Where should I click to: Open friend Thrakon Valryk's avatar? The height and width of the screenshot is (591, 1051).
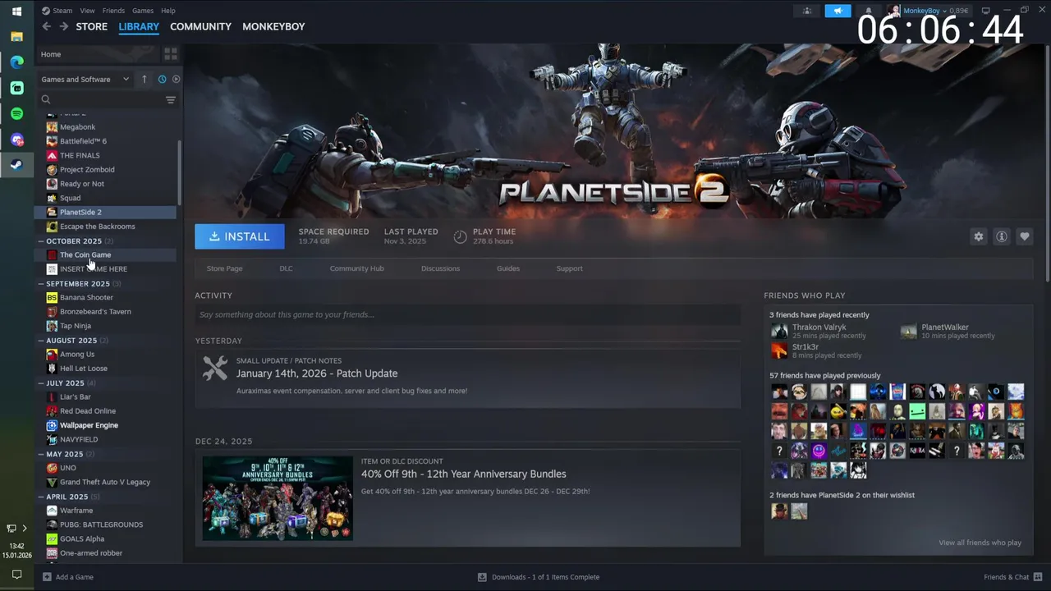click(778, 331)
